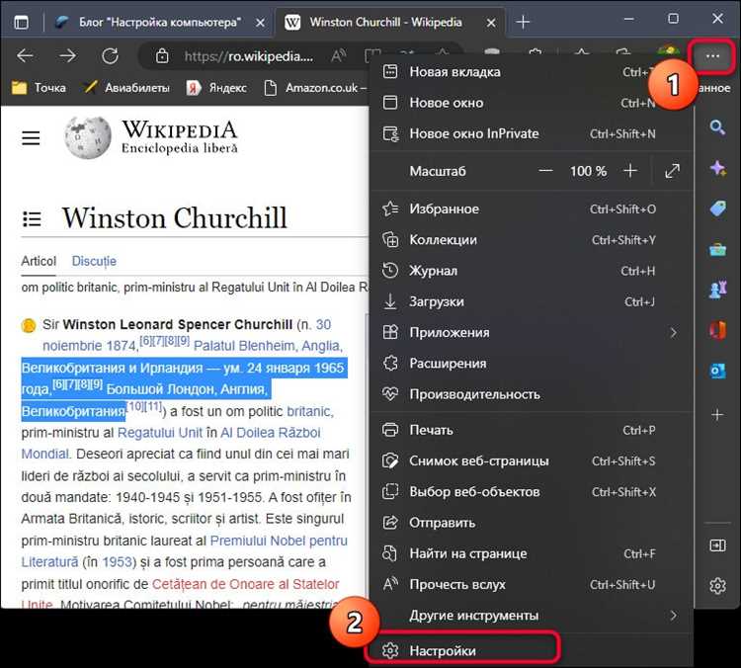This screenshot has height=668, width=741.
Task: Click the browser back arrow
Action: coord(25,56)
